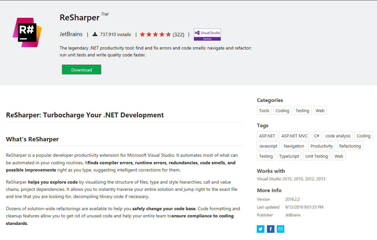Screen dimensions: 377x240
Task: Share the page on Facebook
Action: pos(271,229)
